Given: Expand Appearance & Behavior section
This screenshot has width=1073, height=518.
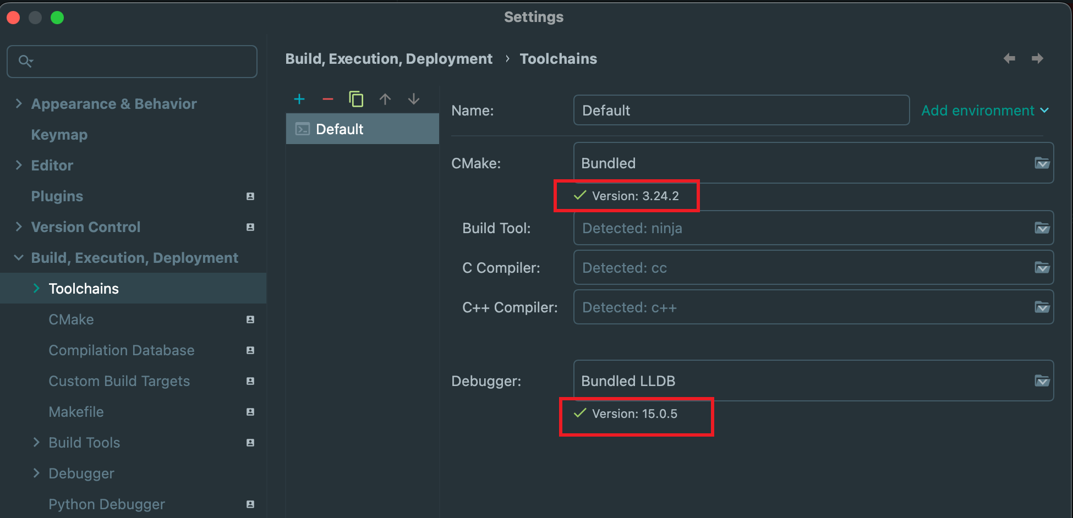Looking at the screenshot, I should [x=19, y=104].
